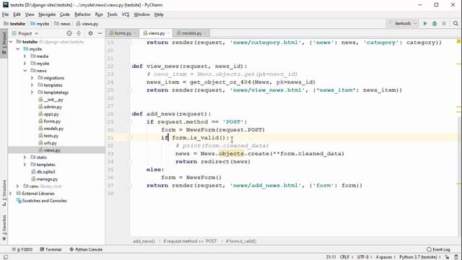Open the Run menu
The height and width of the screenshot is (260, 462).
[99, 14]
